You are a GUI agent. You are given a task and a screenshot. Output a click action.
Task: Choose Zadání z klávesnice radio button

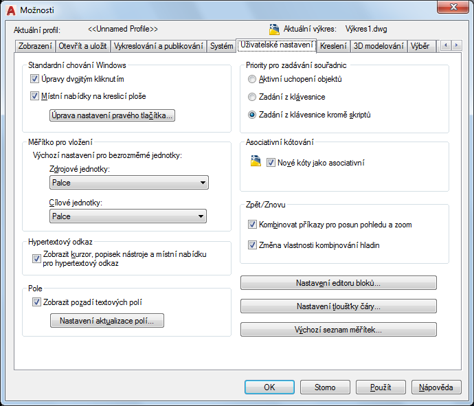coord(252,97)
